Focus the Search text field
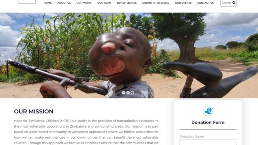 [x=227, y=3]
